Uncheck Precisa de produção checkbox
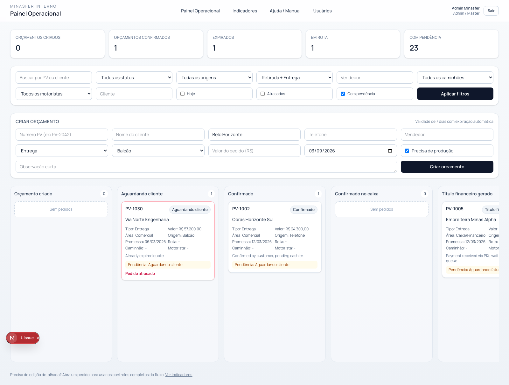The height and width of the screenshot is (385, 509). (x=407, y=151)
